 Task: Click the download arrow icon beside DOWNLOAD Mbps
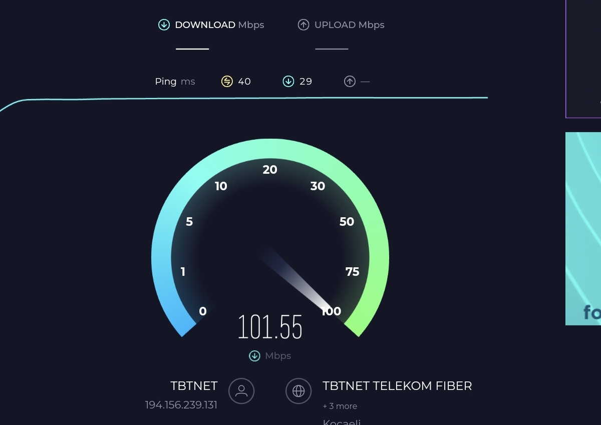(164, 25)
